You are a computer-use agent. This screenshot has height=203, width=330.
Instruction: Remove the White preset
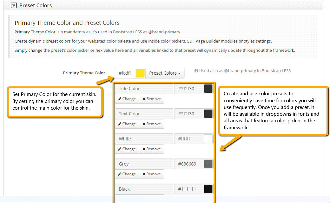tap(151, 149)
